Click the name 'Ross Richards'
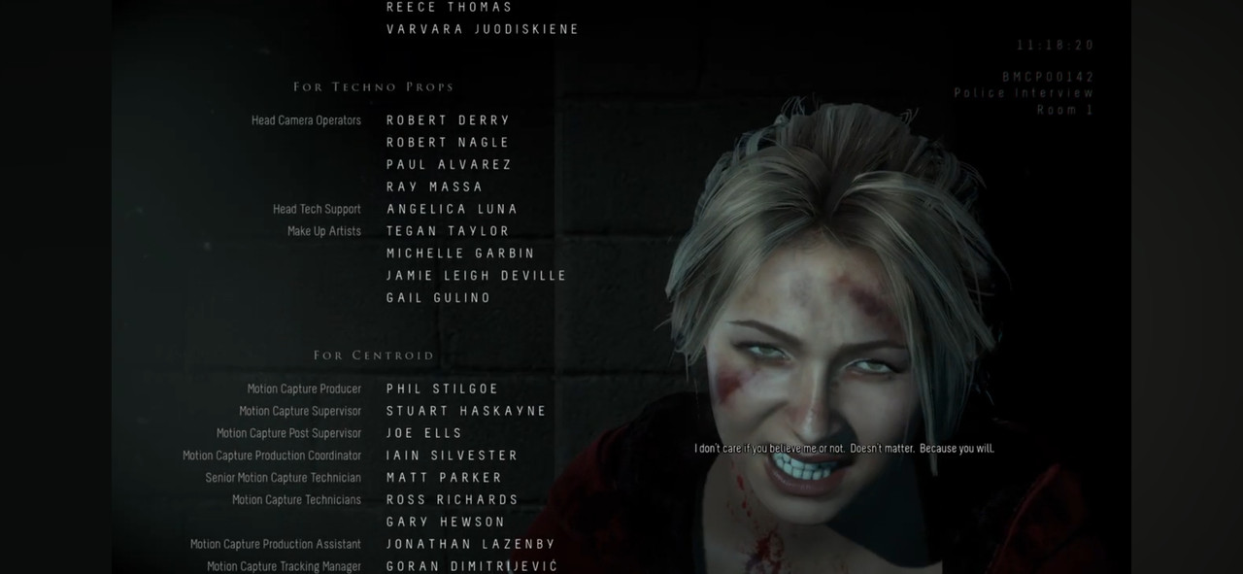This screenshot has width=1243, height=574. click(x=453, y=500)
